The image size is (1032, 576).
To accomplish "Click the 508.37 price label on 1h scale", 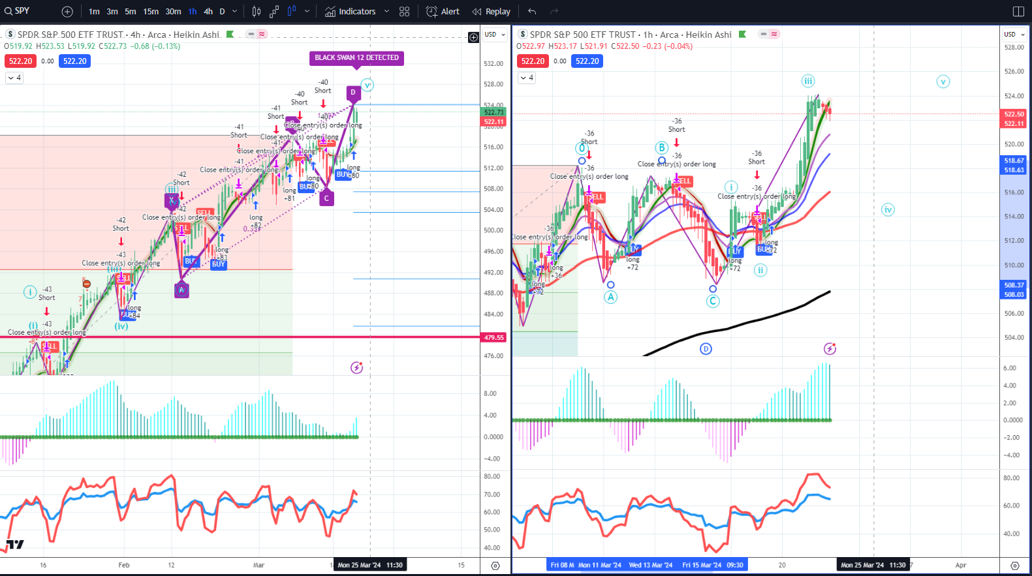I will [x=1014, y=285].
